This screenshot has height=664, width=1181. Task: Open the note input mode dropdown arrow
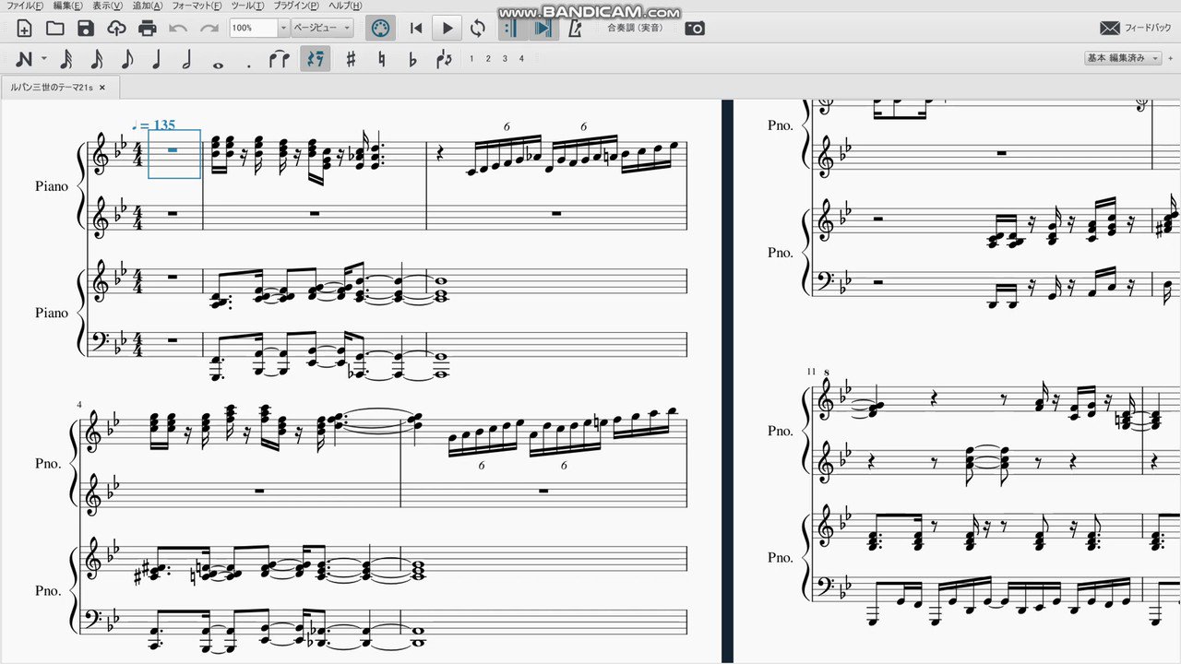point(44,60)
